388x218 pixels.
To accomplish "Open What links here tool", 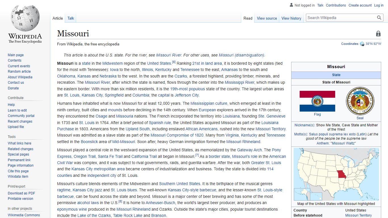I will 20,143.
